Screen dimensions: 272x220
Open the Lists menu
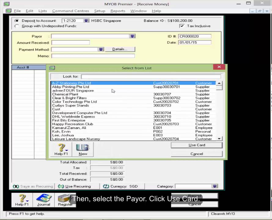(x=43, y=11)
